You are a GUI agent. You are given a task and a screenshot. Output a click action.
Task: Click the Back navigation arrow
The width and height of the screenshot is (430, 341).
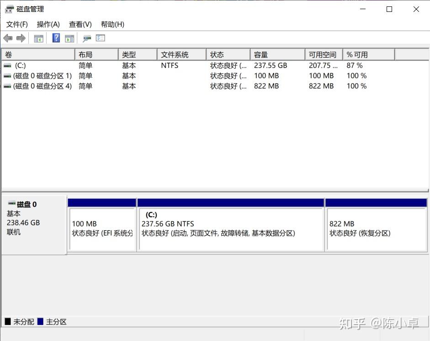[8, 38]
